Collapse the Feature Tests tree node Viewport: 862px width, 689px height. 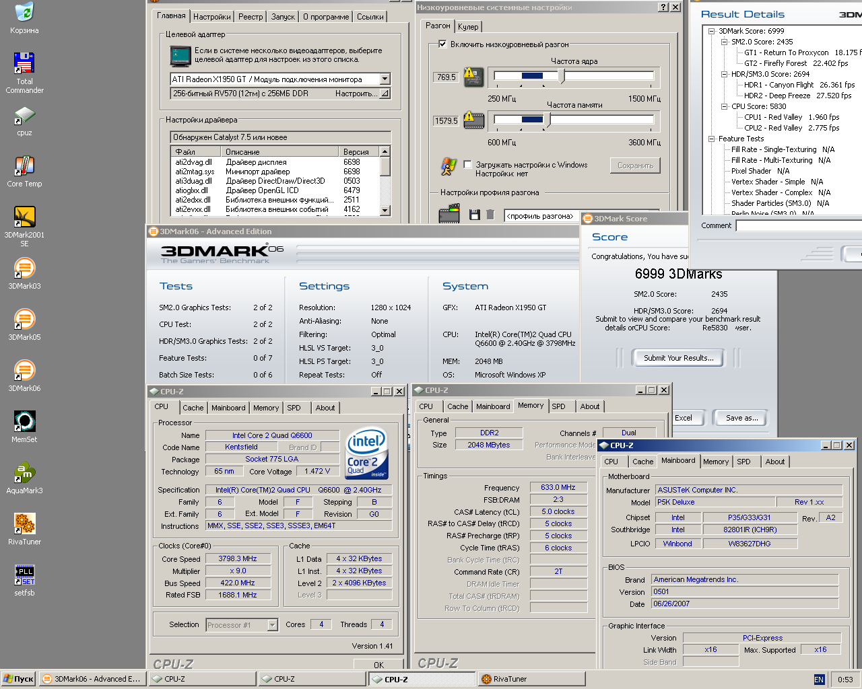[711, 139]
